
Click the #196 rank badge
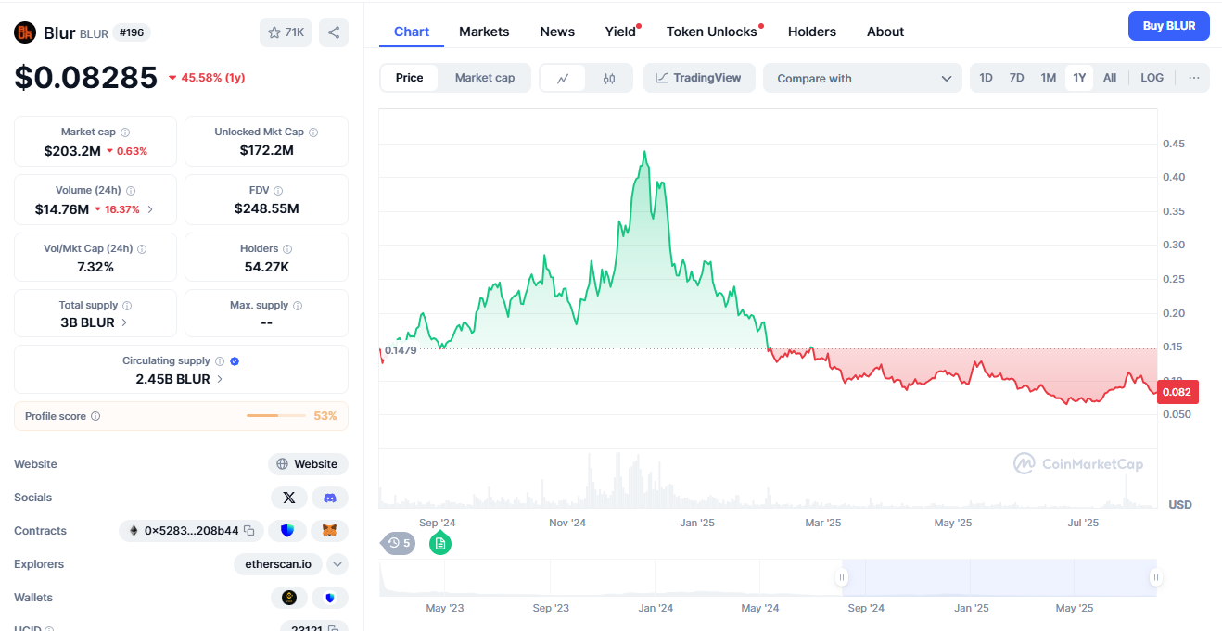133,32
